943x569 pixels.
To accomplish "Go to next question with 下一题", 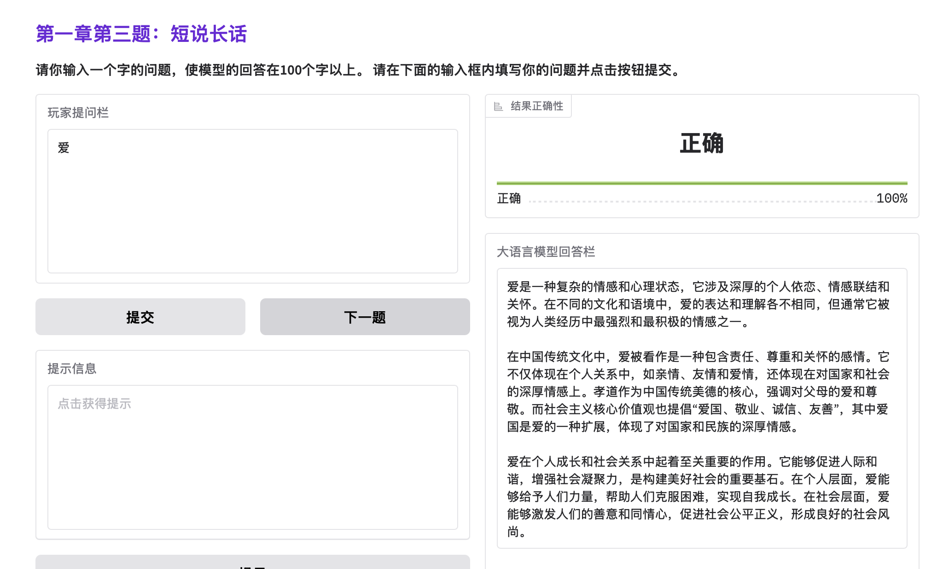I will [365, 317].
